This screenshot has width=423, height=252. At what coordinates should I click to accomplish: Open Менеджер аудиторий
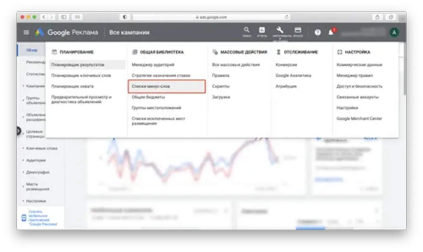point(153,65)
